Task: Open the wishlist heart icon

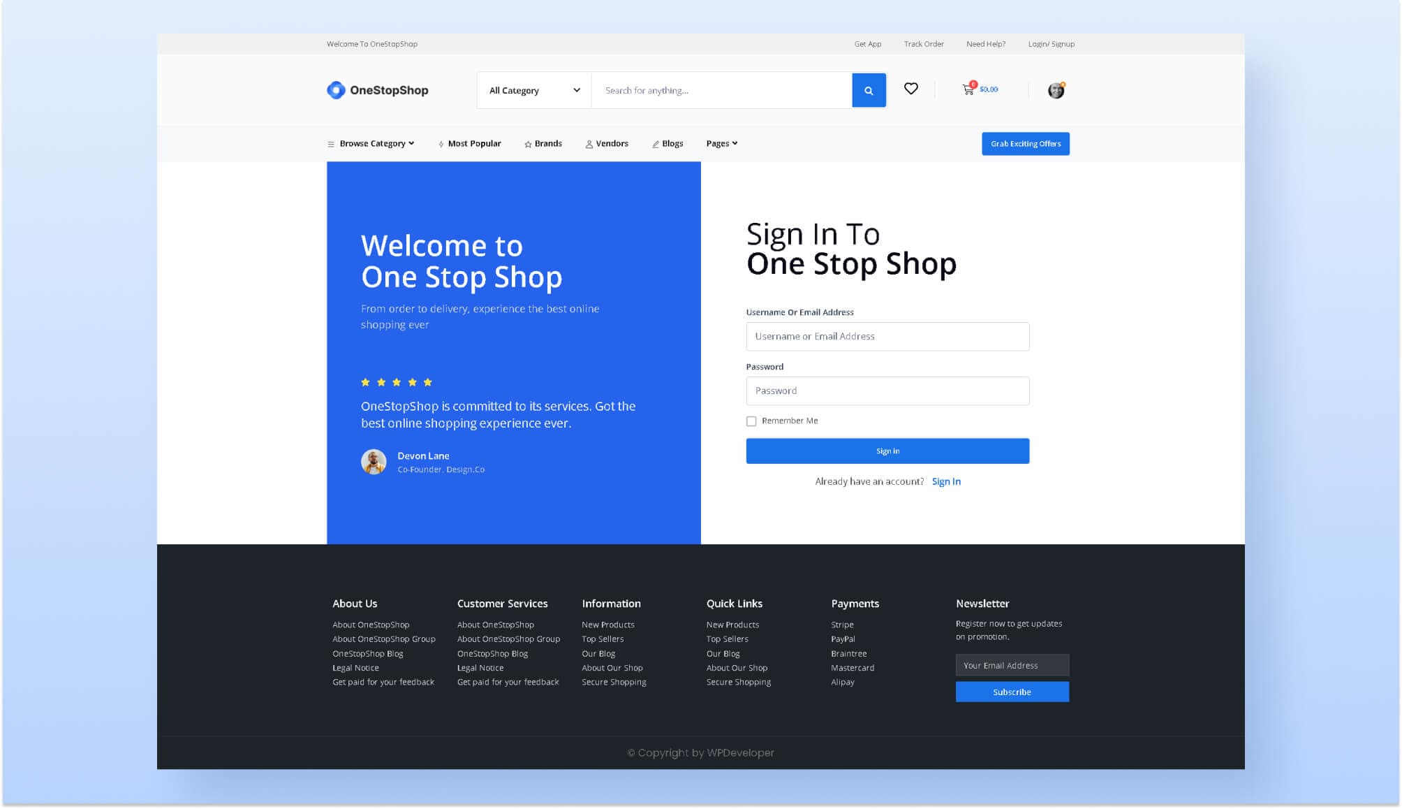Action: [x=911, y=89]
